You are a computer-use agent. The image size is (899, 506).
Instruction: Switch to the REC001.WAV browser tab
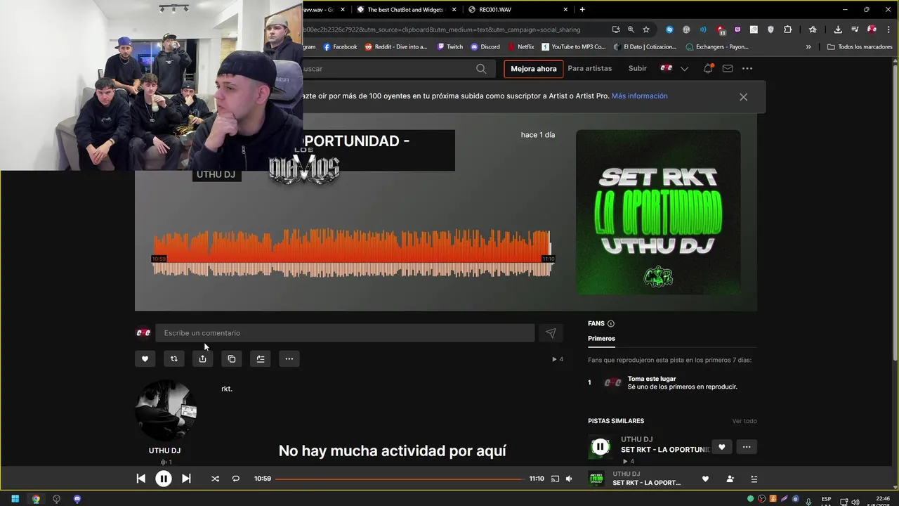(x=519, y=9)
